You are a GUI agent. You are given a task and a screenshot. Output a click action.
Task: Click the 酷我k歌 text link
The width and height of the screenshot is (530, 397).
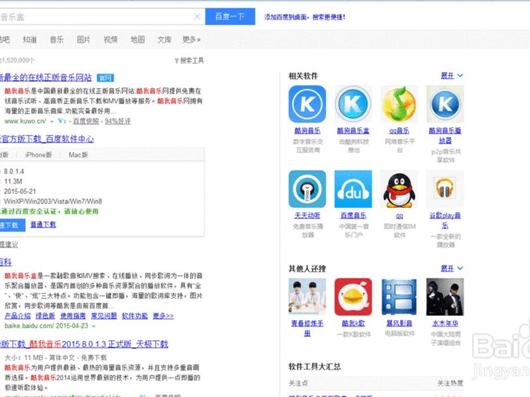pos(353,324)
